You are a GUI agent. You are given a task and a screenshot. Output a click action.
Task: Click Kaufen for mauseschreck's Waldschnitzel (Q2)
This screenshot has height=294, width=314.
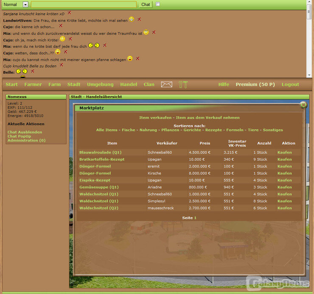coord(285,208)
